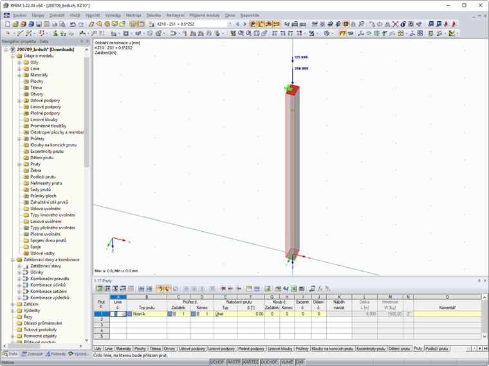Image resolution: width=489 pixels, height=366 pixels.
Task: Switch to Pohledy navigator tab
Action: point(56,354)
